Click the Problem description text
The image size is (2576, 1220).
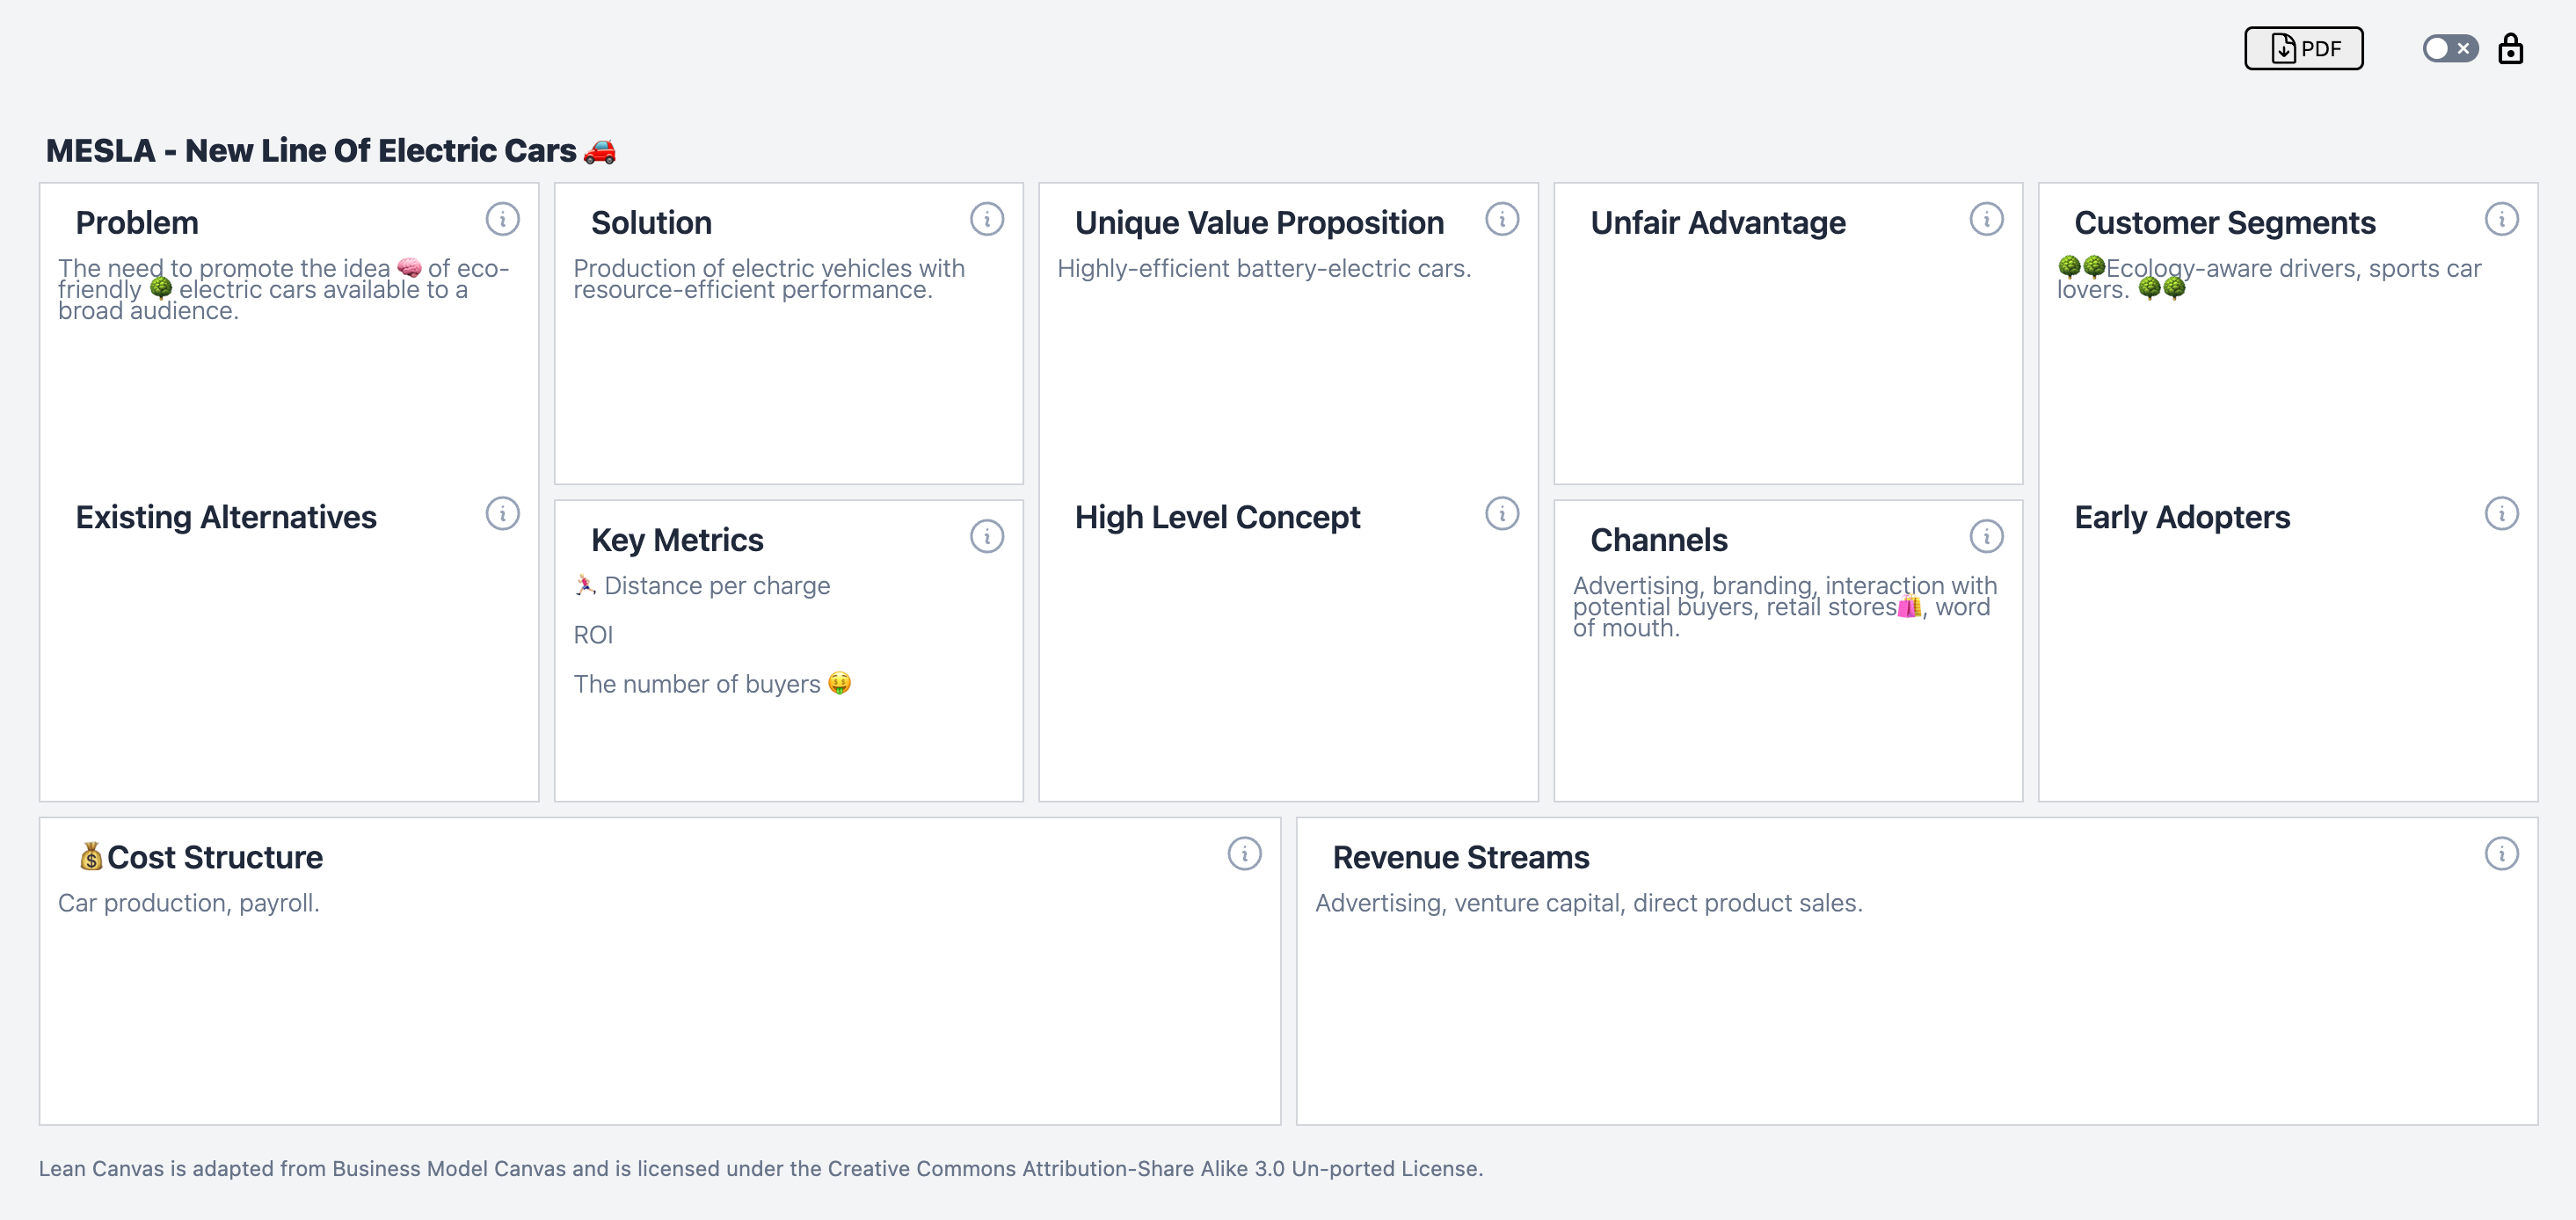coord(283,290)
